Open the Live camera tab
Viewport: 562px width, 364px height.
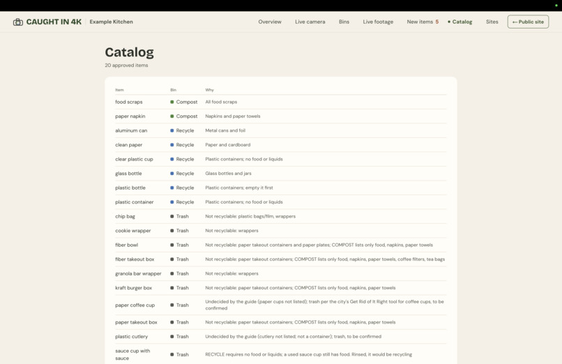(310, 22)
